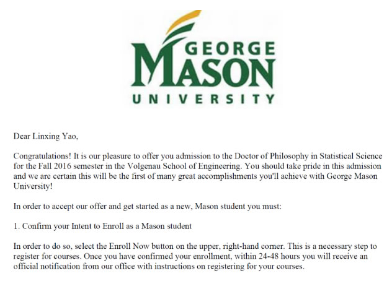Click 'Doctor of Philosophy in Statistical Science'
392x281 pixels.
tap(308, 155)
